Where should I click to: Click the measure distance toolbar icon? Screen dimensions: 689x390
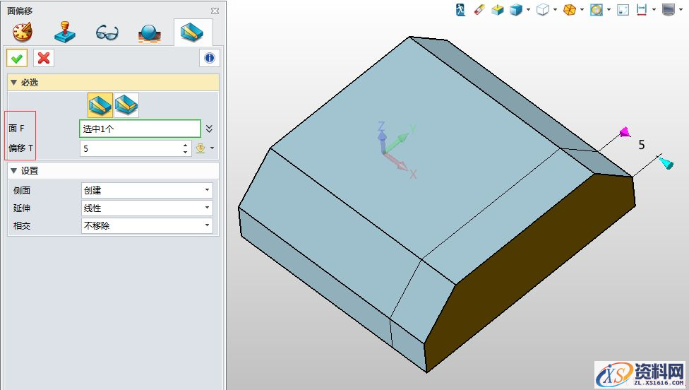pyautogui.click(x=642, y=10)
